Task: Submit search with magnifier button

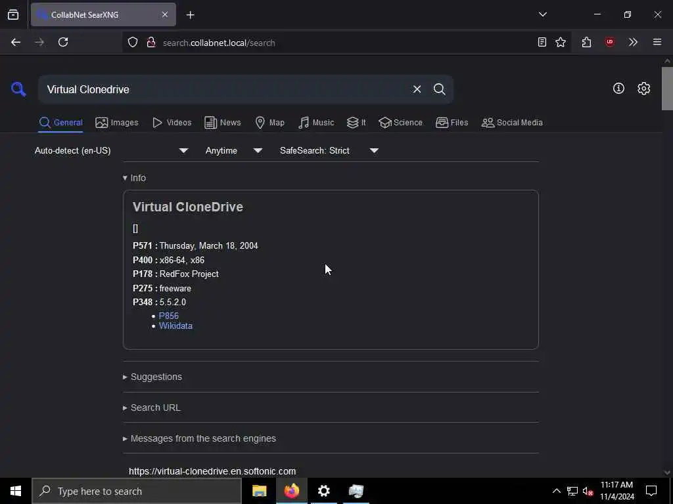Action: (x=439, y=89)
